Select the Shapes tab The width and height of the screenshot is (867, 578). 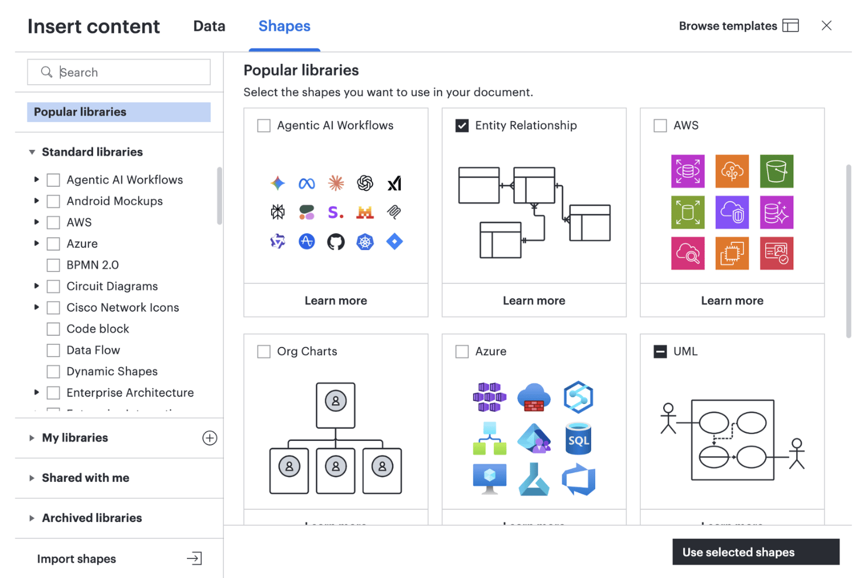[284, 26]
